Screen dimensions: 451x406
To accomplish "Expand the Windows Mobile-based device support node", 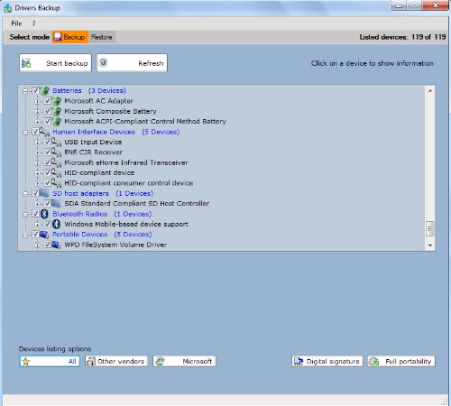I will [x=37, y=225].
